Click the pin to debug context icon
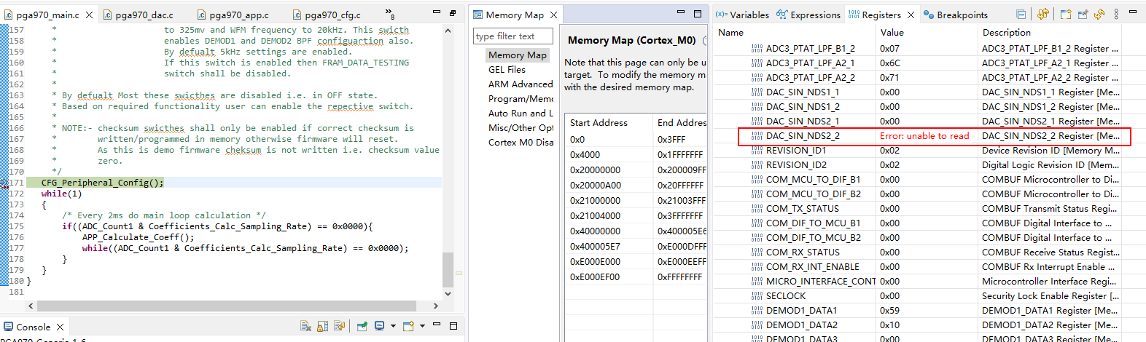Viewport: 1146px width, 342px height. coord(1083,15)
